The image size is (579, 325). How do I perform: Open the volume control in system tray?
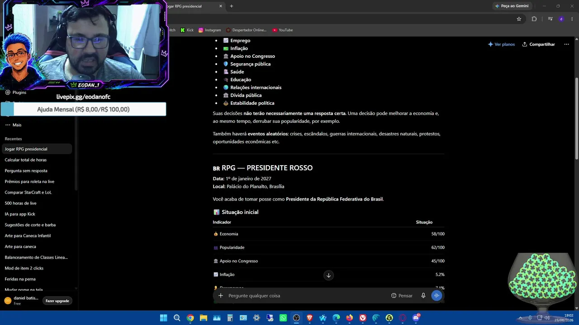(x=547, y=318)
